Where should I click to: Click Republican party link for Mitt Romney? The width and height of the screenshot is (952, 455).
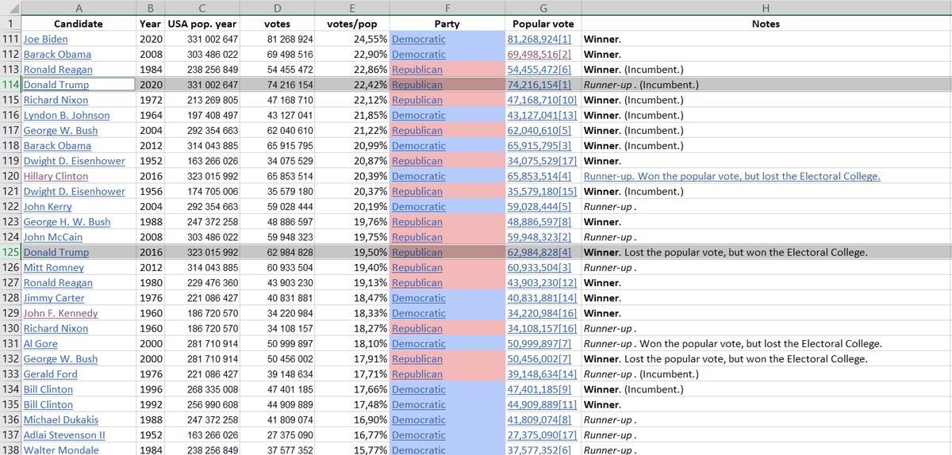coord(417,268)
